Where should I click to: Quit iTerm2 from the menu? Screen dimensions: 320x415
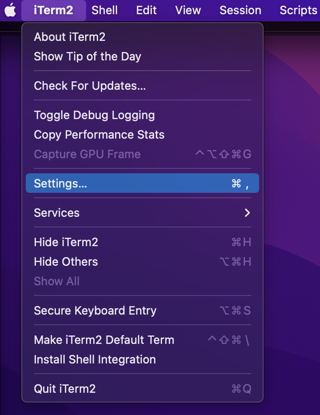142,389
